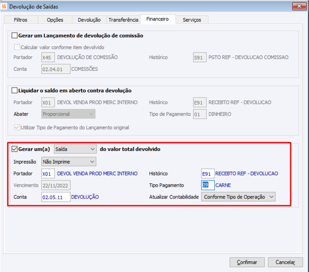Focus the Conta 02.05.11 field
This screenshot has height=272, width=309.
[x=56, y=197]
